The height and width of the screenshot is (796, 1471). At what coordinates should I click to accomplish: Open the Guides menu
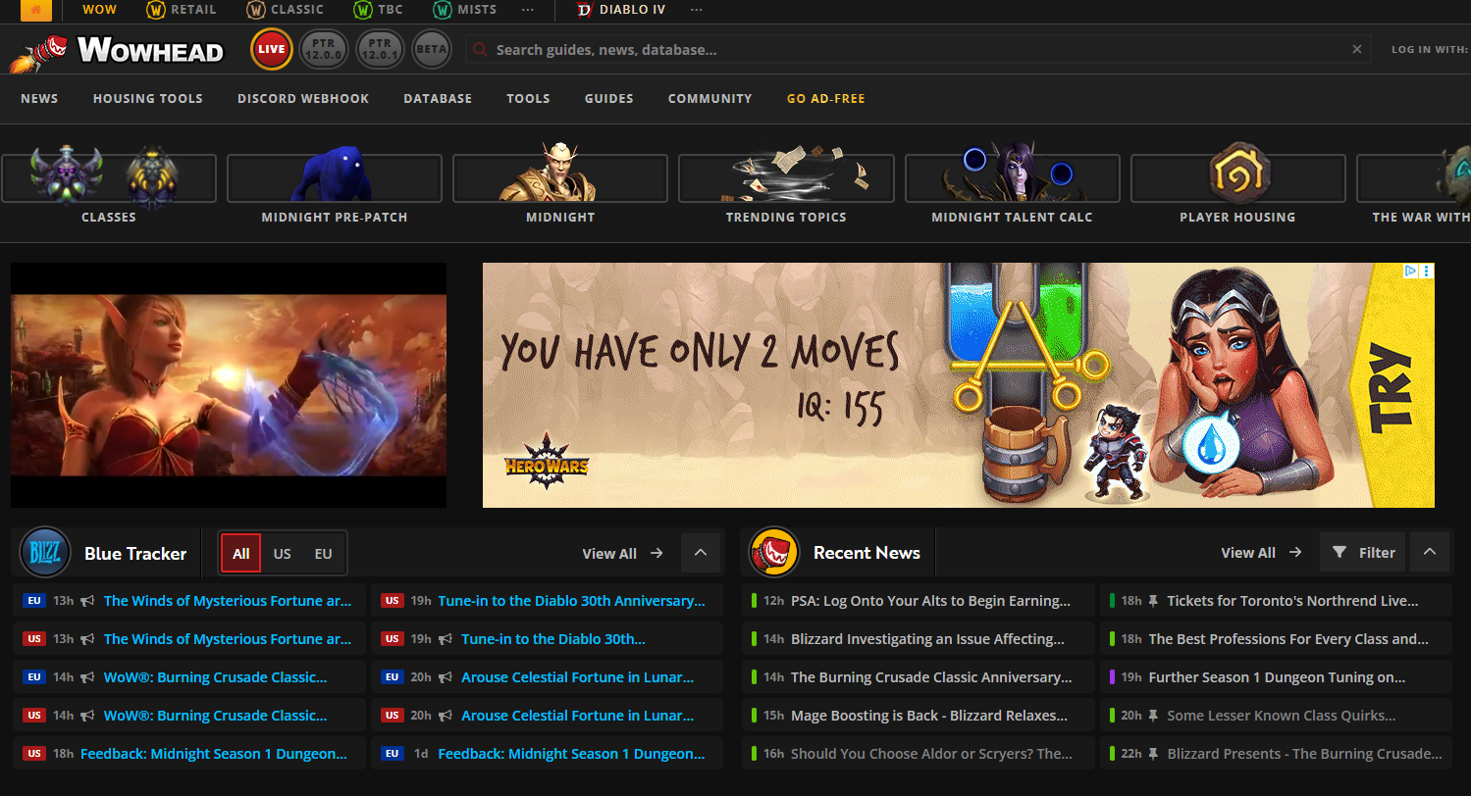[609, 99]
